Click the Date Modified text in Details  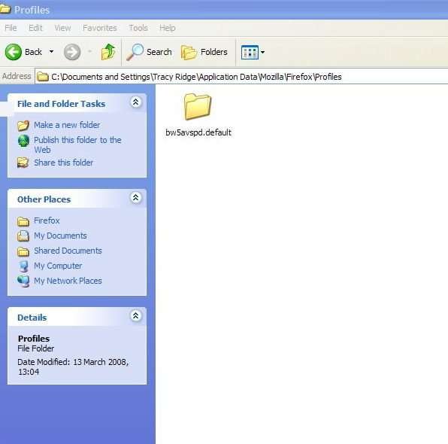click(73, 366)
